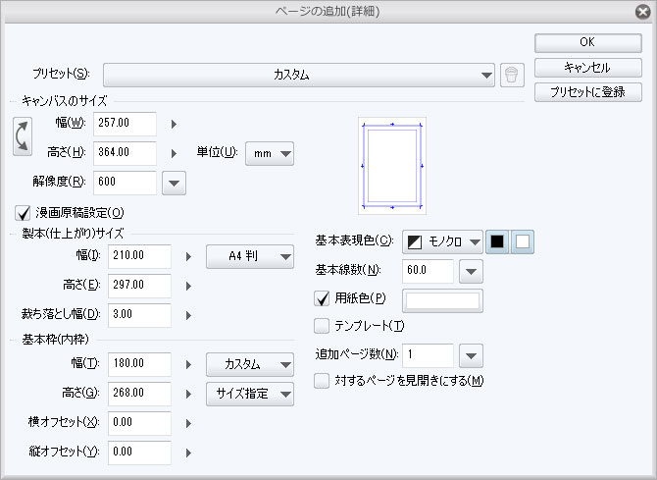Click the resolution field 600
This screenshot has height=480, width=657.
point(125,183)
